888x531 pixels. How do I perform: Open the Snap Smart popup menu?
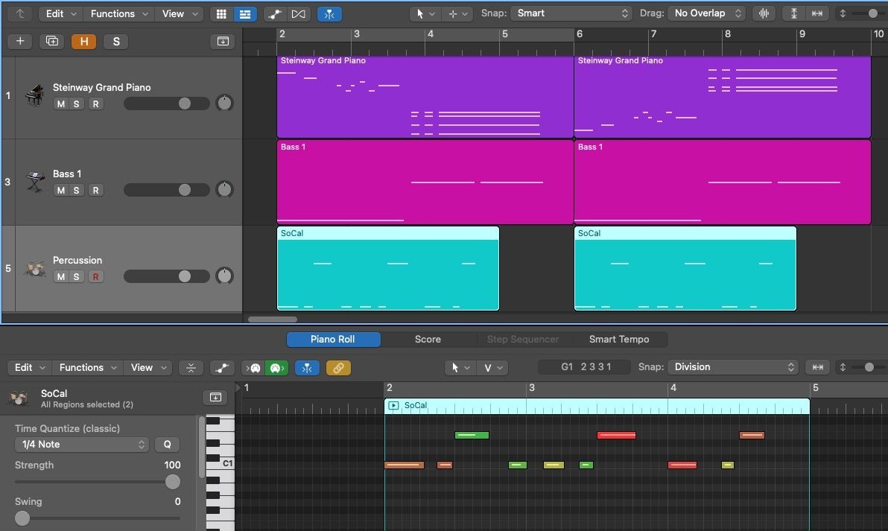tap(571, 13)
